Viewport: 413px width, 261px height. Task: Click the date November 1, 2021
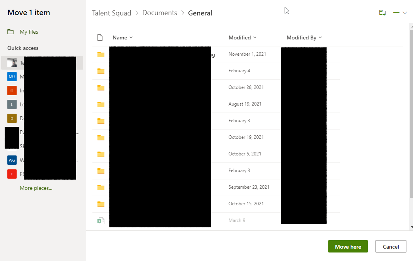coord(247,54)
